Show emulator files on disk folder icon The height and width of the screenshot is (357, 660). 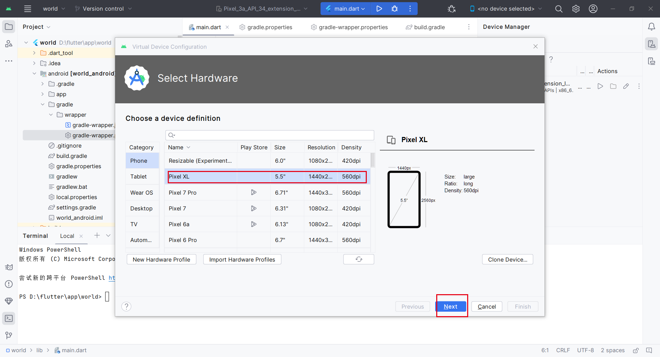click(613, 86)
